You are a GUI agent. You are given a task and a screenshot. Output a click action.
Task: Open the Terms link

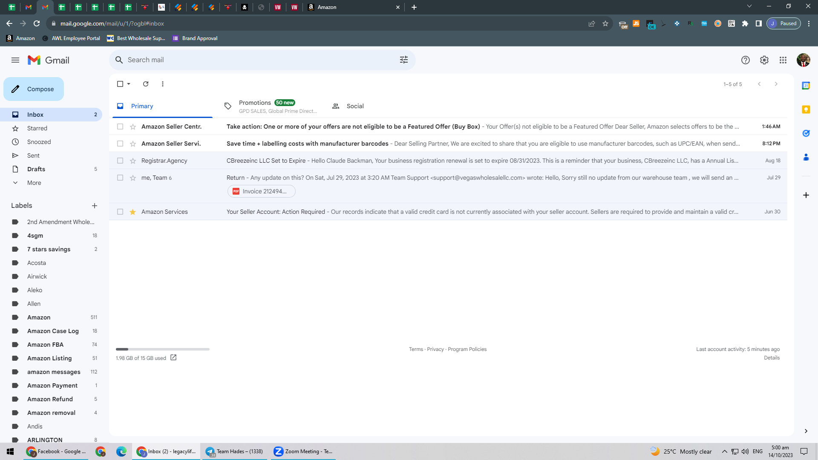(x=416, y=349)
